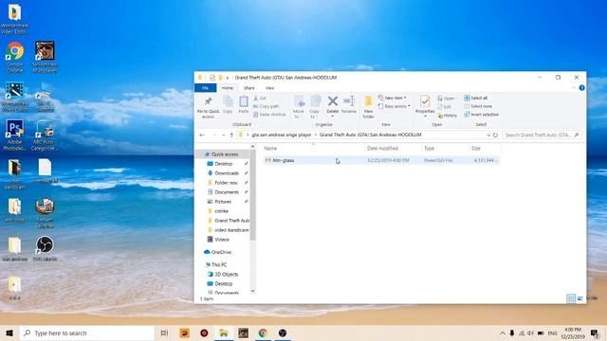
Task: Click Select all in the ribbon
Action: click(476, 99)
